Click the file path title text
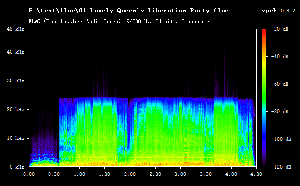This screenshot has width=300, height=186. pyautogui.click(x=128, y=11)
